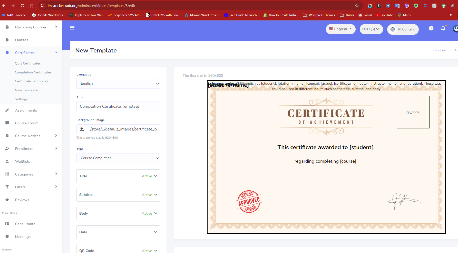Open Completion Certificates in sidebar
The height and width of the screenshot is (253, 458).
tap(33, 72)
